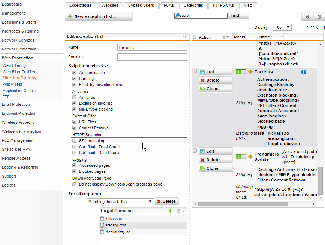Toggle Torrents exception status switch
The height and width of the screenshot is (245, 325).
click(241, 72)
